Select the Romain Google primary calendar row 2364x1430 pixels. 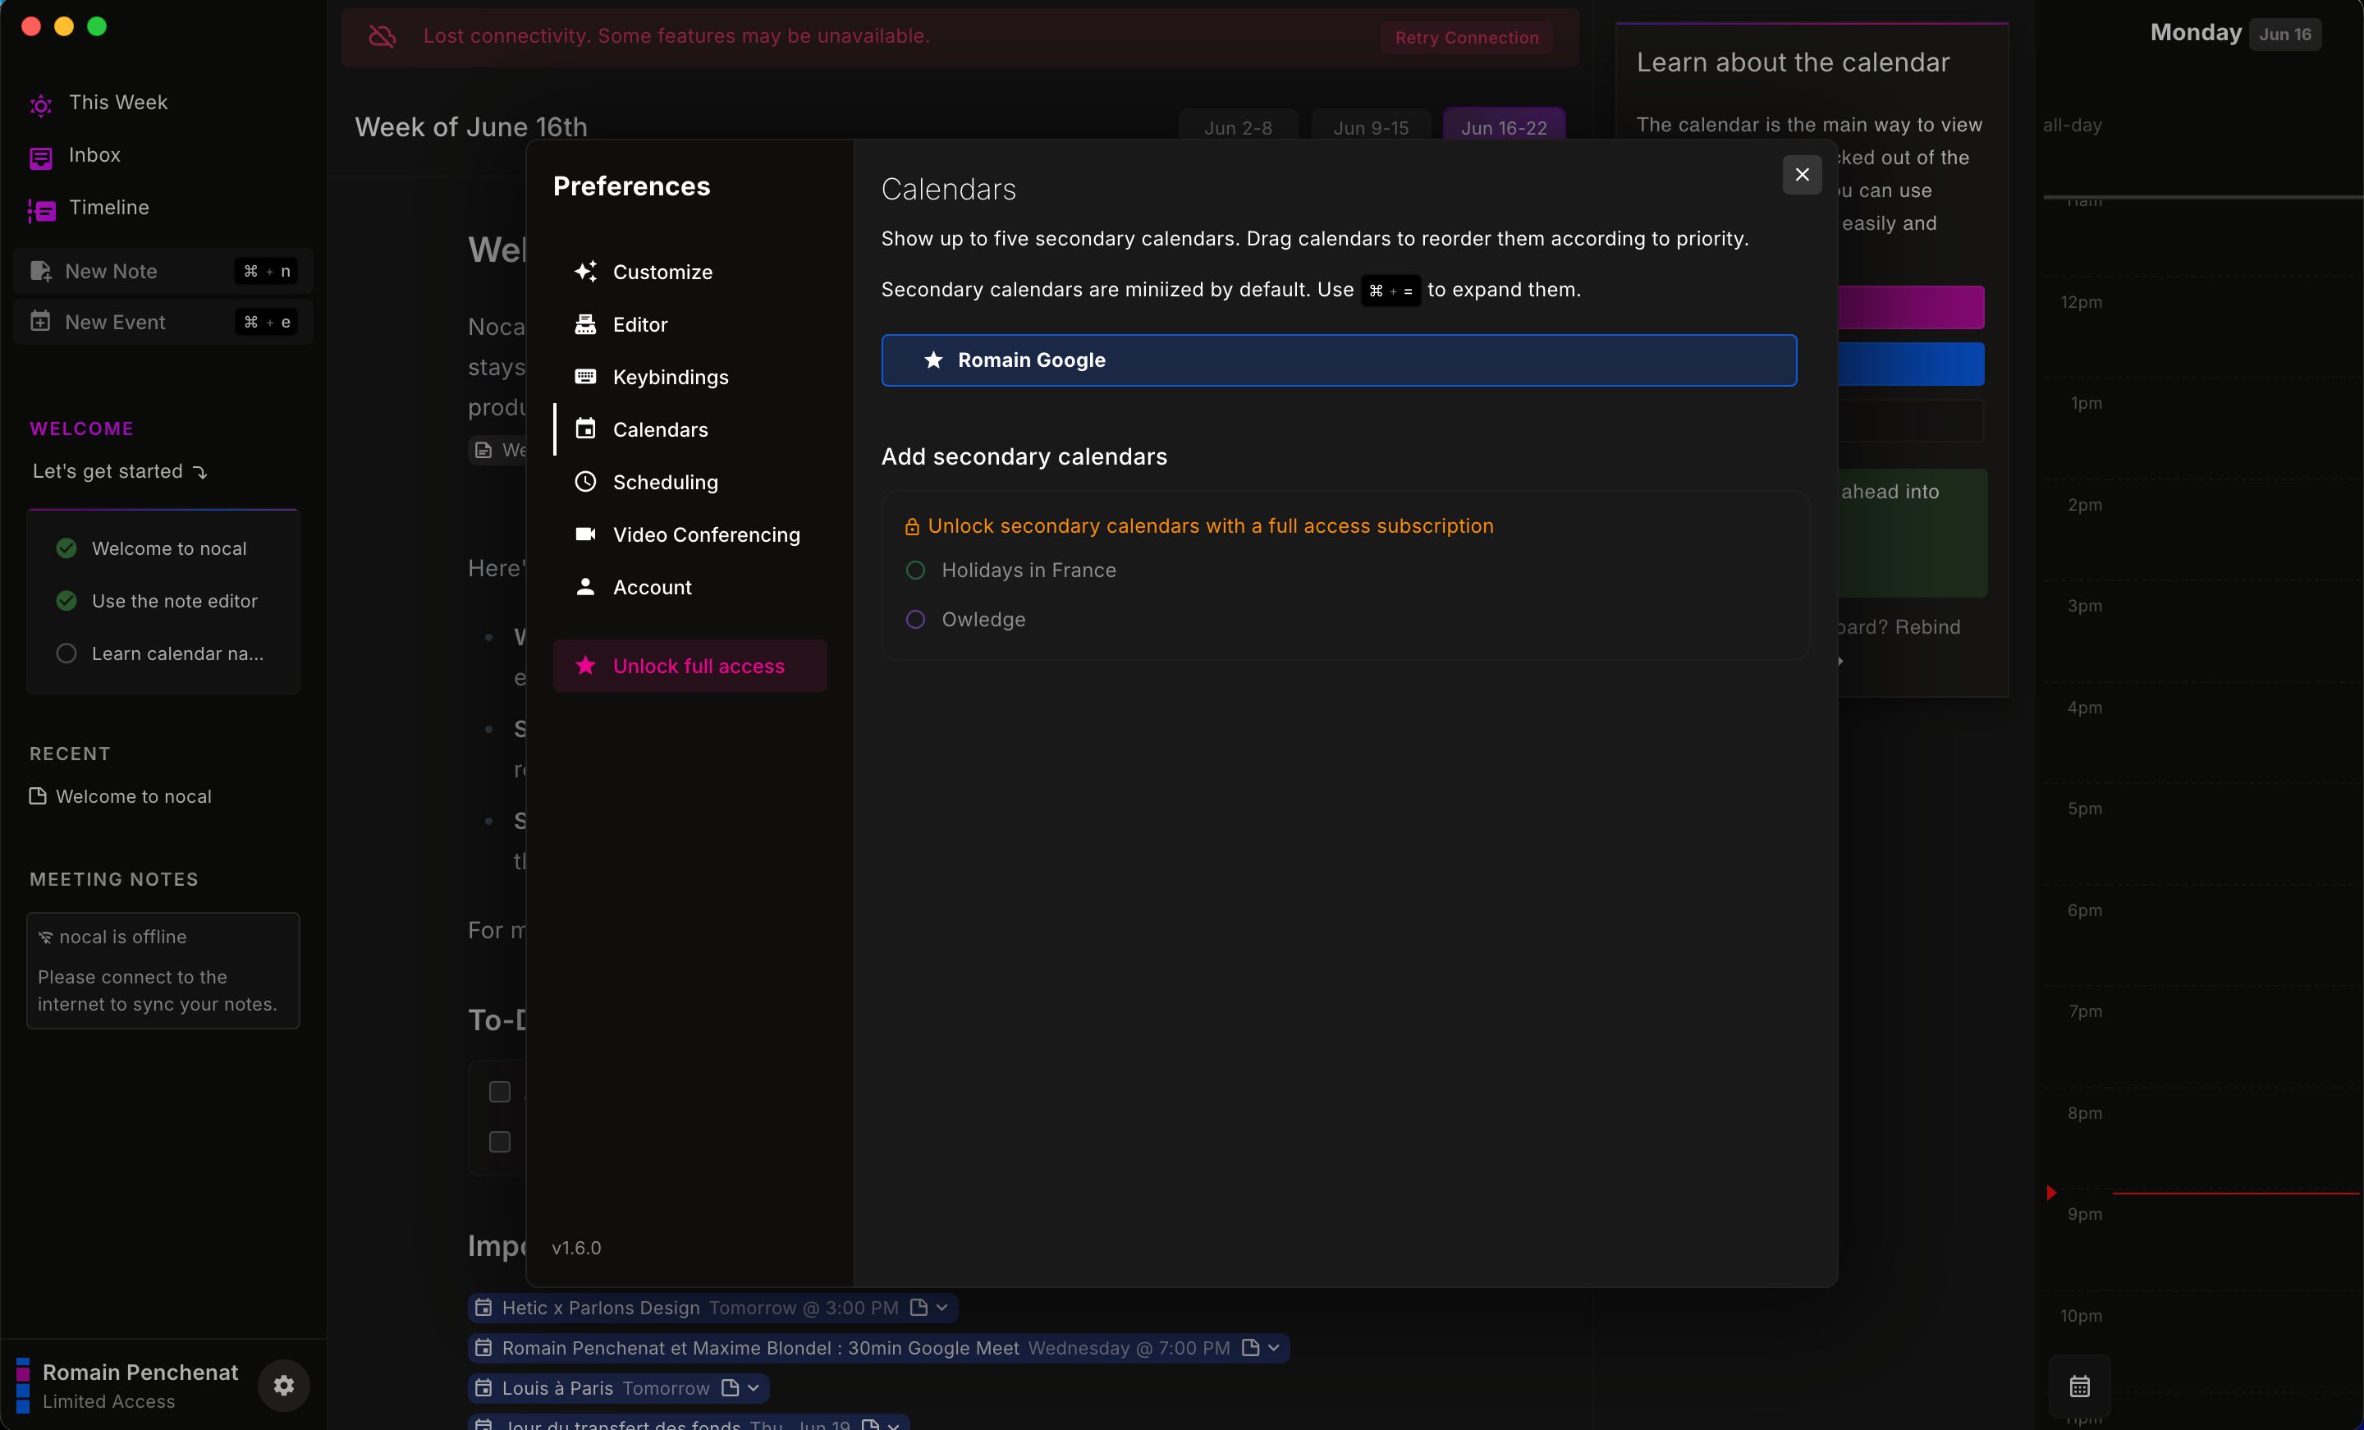click(x=1339, y=360)
